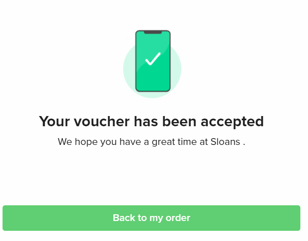Click the word 'Back' on the green button

tap(124, 218)
